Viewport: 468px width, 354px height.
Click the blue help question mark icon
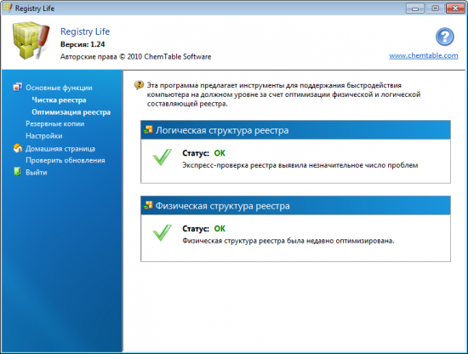point(444,37)
